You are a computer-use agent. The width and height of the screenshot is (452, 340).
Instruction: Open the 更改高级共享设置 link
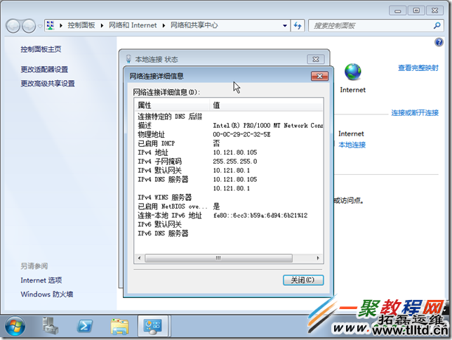47,84
